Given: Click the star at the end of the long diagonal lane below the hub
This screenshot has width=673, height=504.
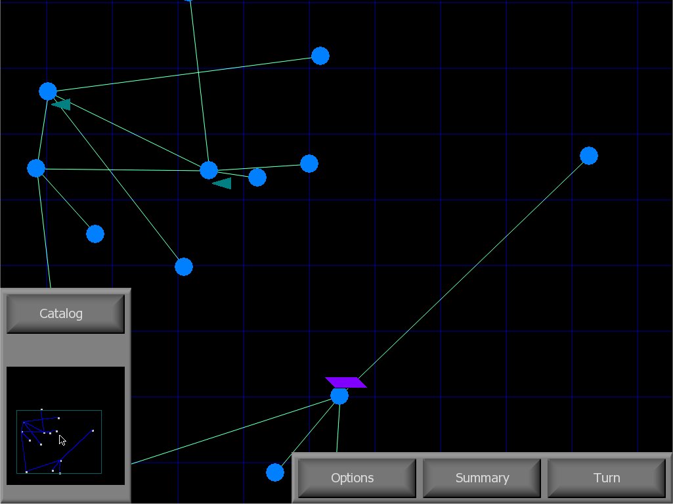Looking at the screenshot, I should click(x=184, y=266).
